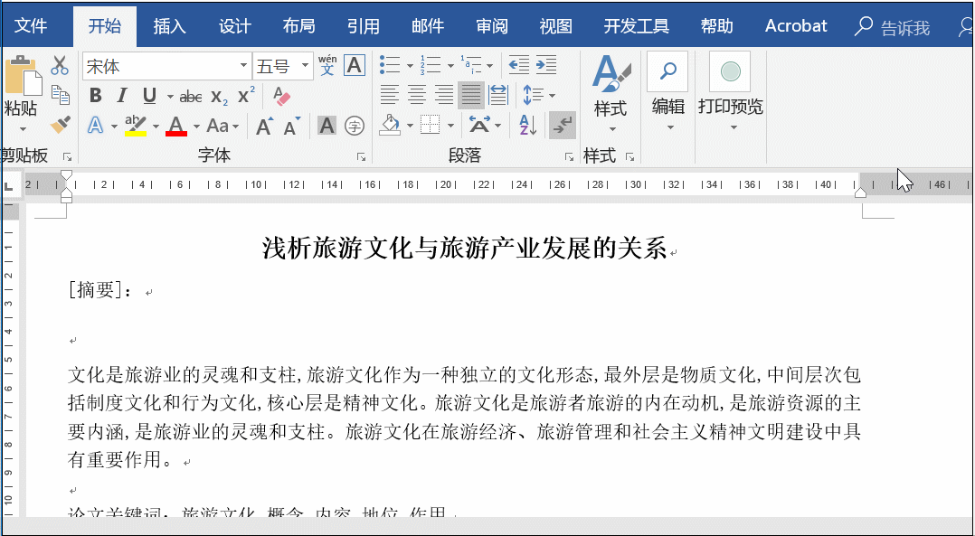
Task: Toggle justify alignment
Action: coord(470,95)
